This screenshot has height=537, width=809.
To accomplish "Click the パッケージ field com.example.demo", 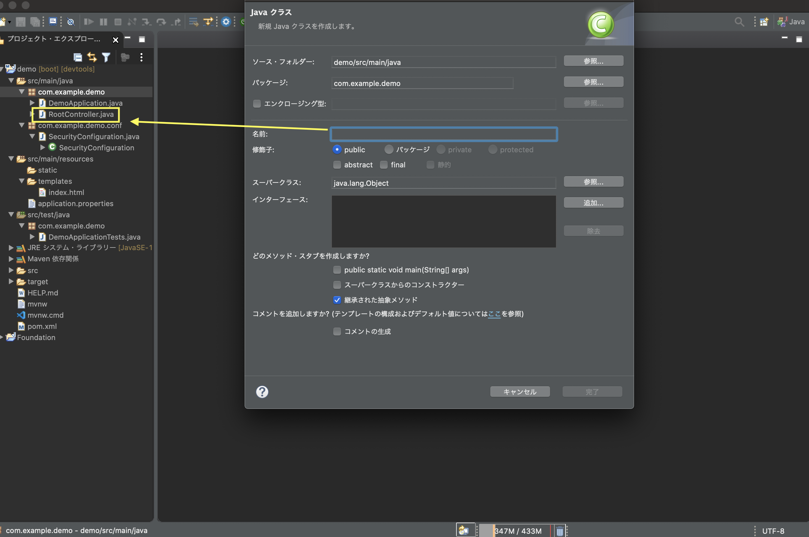I will click(x=422, y=83).
